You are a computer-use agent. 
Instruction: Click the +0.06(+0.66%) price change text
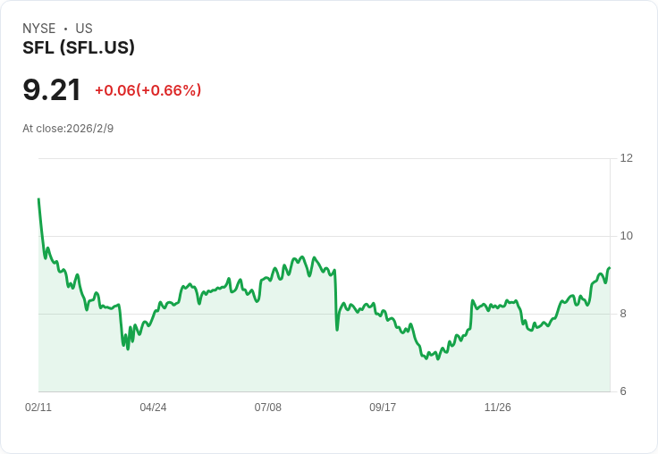pos(148,90)
